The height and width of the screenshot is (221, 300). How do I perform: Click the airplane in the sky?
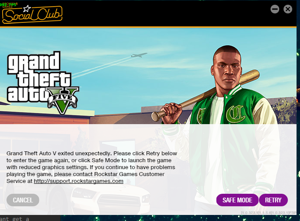coord(139,55)
